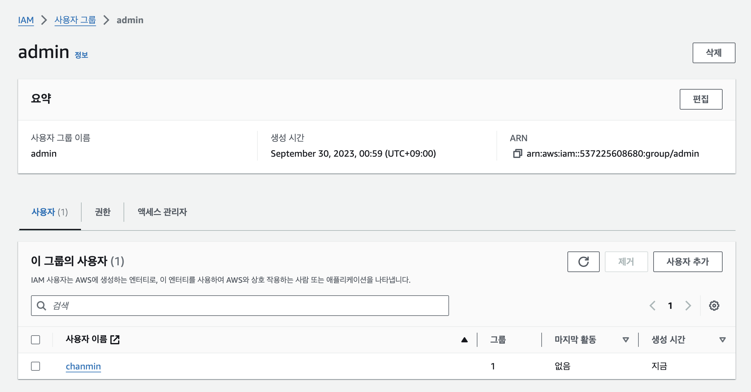The image size is (751, 392).
Task: Click the search magnifier icon
Action: click(x=41, y=306)
